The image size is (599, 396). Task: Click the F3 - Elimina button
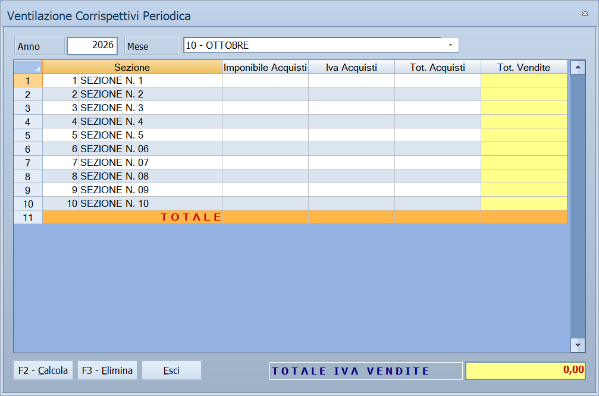(x=107, y=370)
